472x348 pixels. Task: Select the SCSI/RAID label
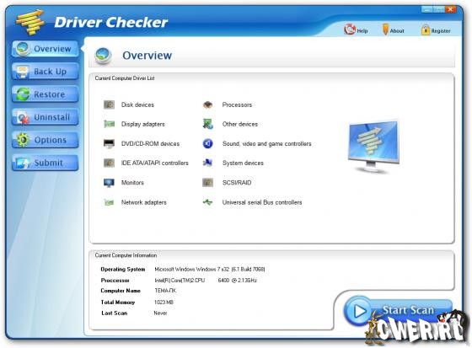tap(237, 183)
